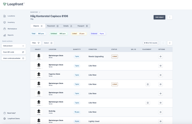
Task: Click placement icon in the fourth table row
Action: (x=148, y=84)
